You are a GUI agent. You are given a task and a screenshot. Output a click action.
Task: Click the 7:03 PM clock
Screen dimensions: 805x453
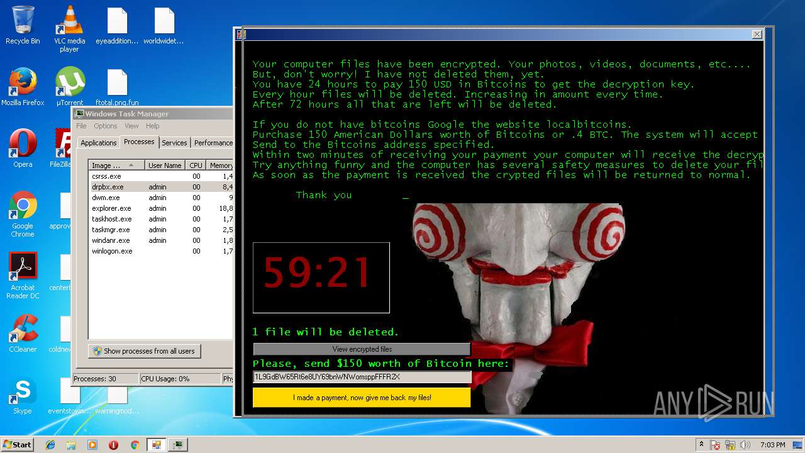[x=772, y=445]
